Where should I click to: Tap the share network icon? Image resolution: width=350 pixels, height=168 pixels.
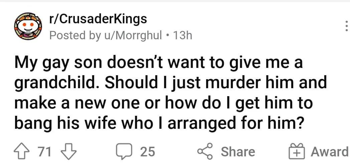pos(205,151)
